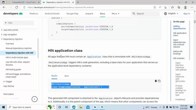Screen dimensions: 196x110
Task: Open the Windows Start menu
Action: coord(3,107)
